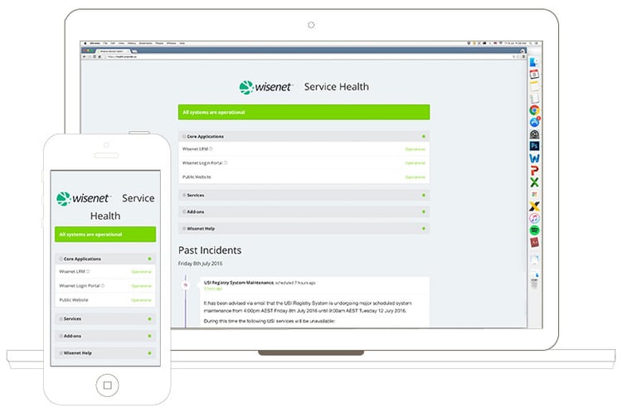Expand the Add-ons group on laptop
Image resolution: width=622 pixels, height=412 pixels.
click(304, 211)
